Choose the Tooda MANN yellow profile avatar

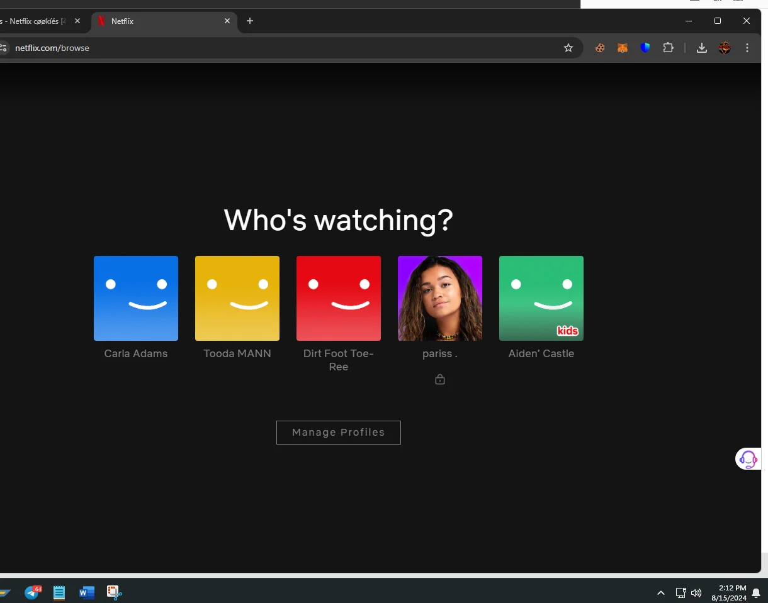(x=237, y=298)
